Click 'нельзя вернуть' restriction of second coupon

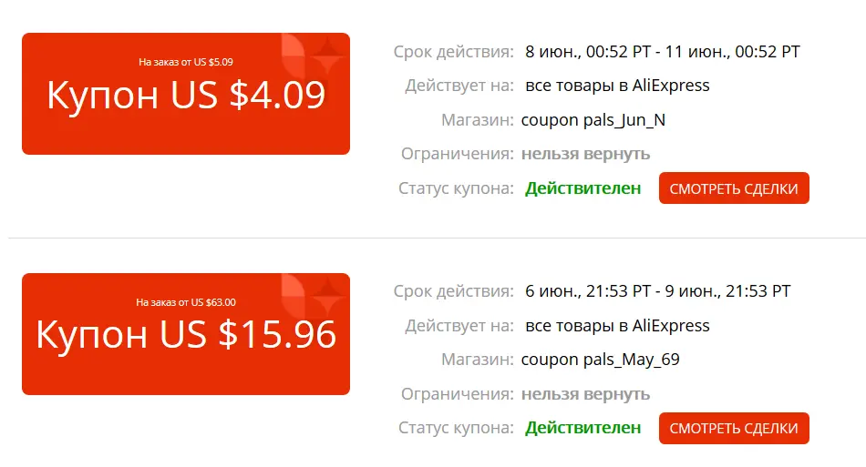[585, 394]
